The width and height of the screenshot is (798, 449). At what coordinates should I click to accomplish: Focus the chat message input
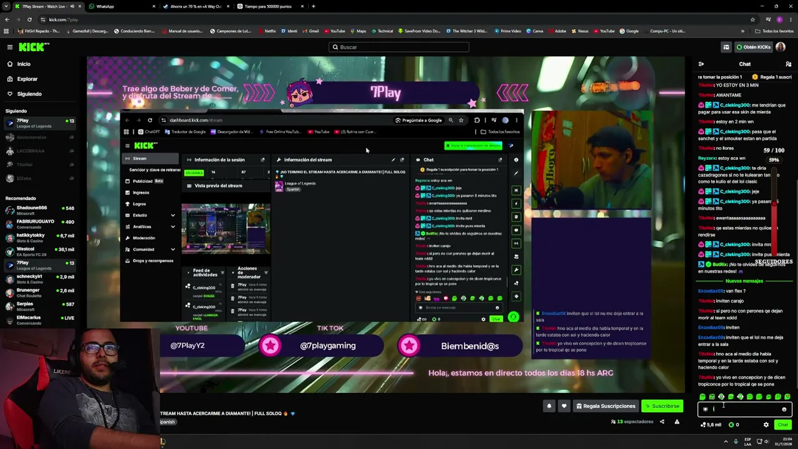tap(745, 409)
